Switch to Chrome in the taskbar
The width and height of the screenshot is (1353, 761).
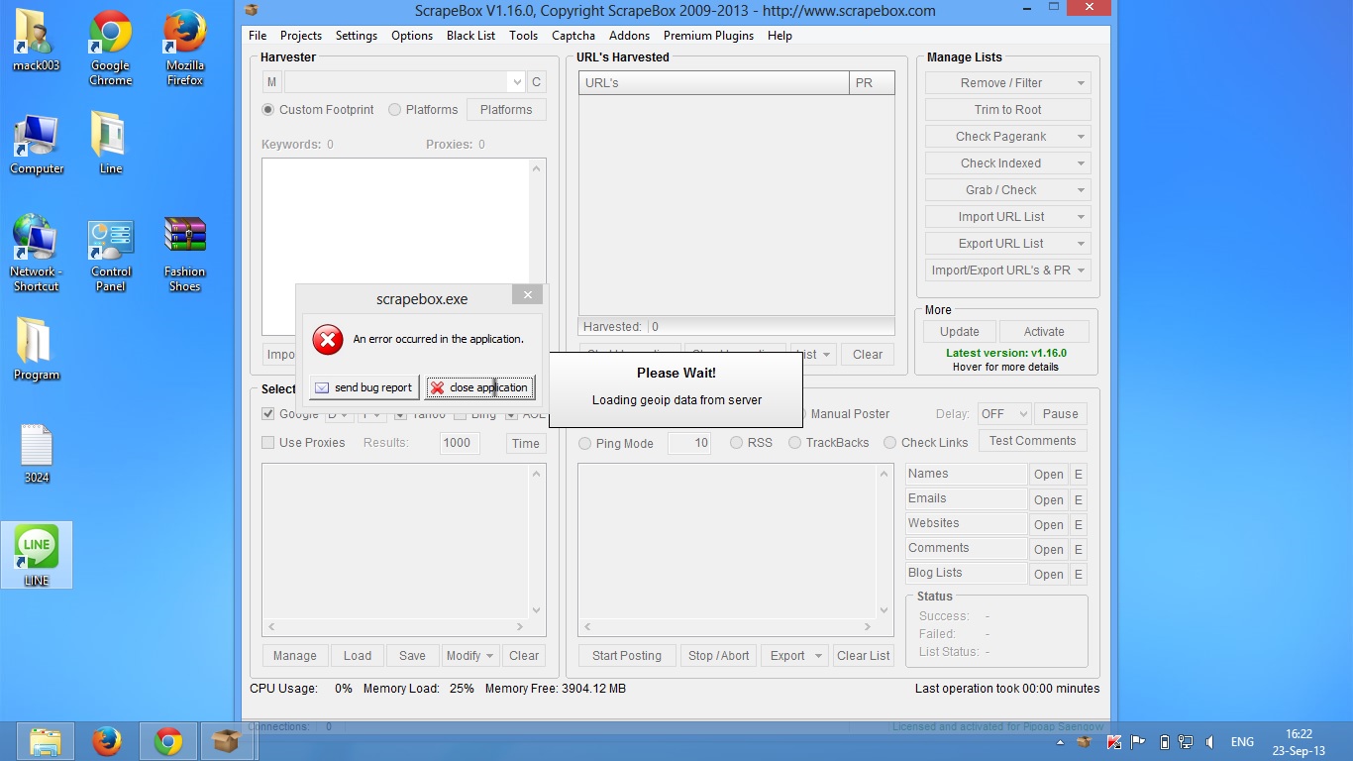click(x=167, y=741)
